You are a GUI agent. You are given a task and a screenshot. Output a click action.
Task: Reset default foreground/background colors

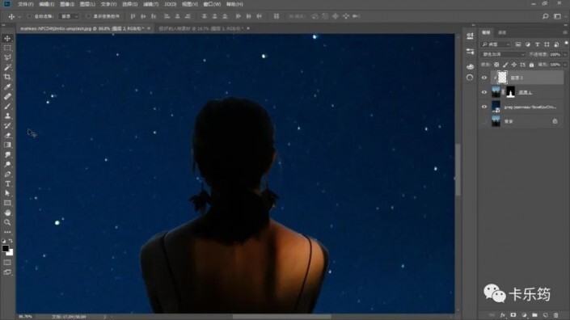[x=3, y=241]
